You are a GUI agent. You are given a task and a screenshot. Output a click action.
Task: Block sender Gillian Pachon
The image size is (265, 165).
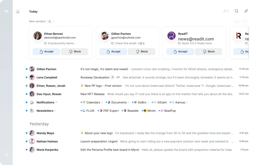141,52
